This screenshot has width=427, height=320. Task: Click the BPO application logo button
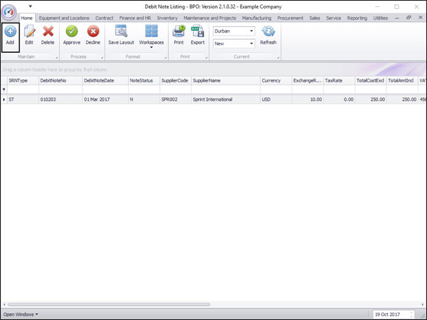click(9, 12)
